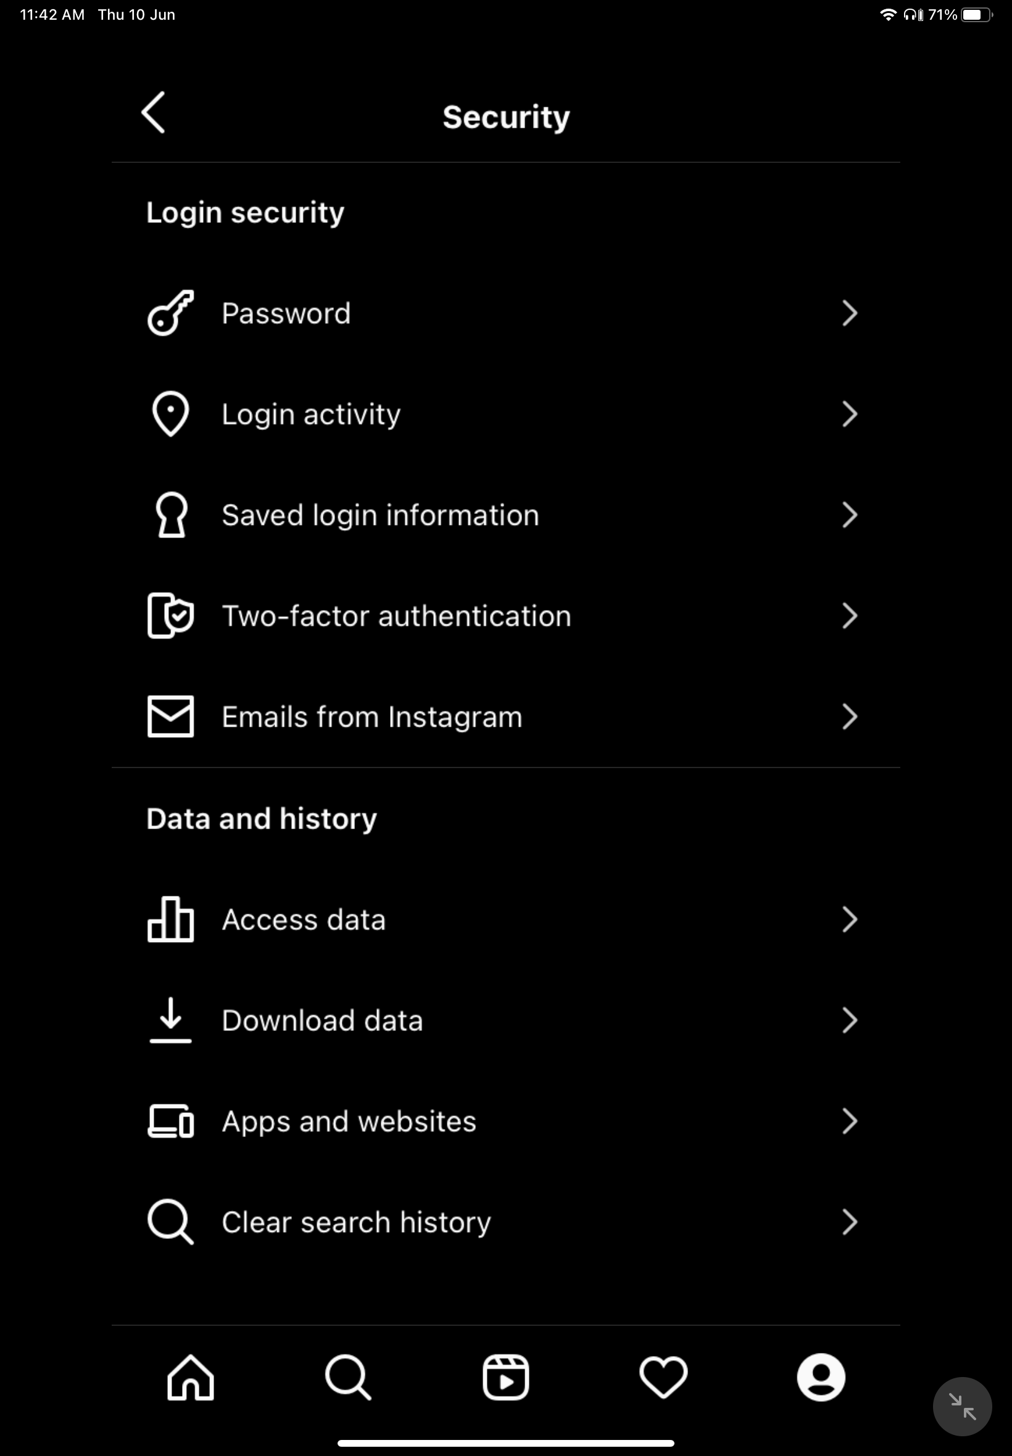
Task: Tap the bar chart Access data icon
Action: (x=170, y=919)
